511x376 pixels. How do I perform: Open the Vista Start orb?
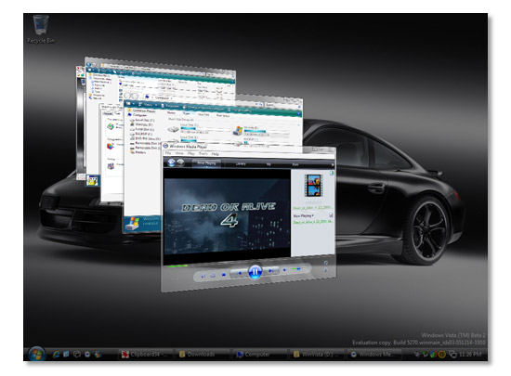(36, 355)
